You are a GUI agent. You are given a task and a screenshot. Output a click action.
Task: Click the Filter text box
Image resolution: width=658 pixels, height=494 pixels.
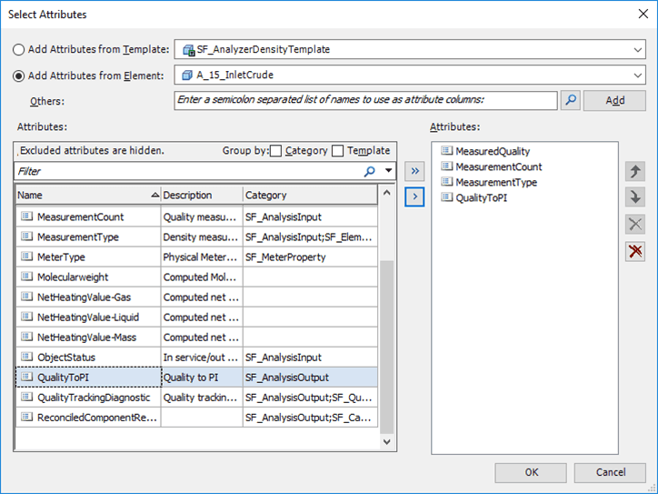189,171
